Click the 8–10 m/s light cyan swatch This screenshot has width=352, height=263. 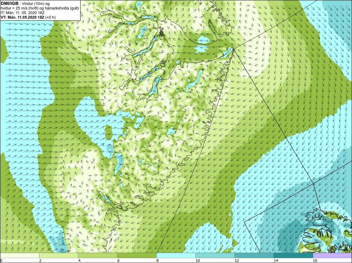(x=176, y=255)
